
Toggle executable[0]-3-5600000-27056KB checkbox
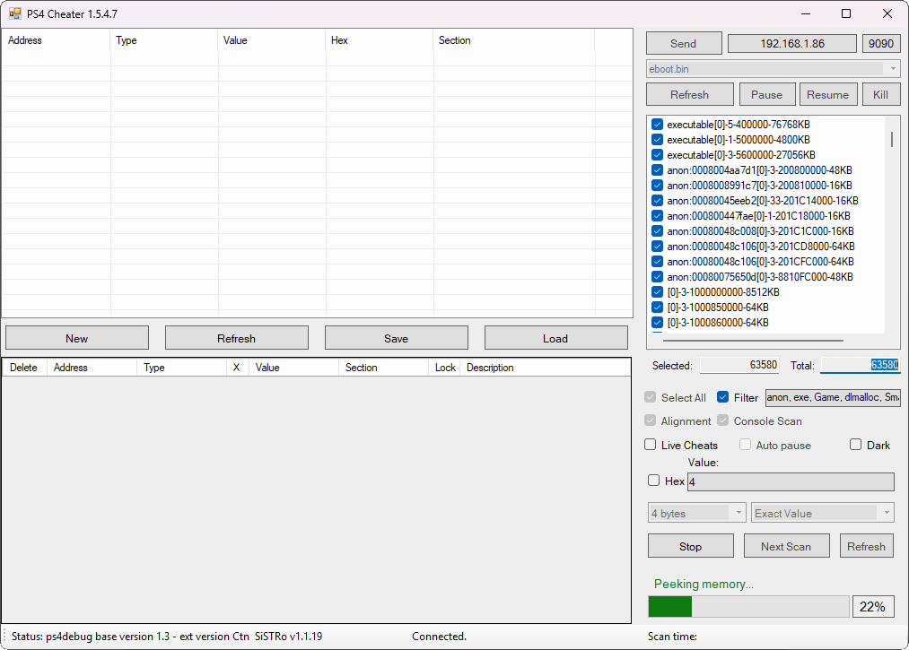click(x=657, y=155)
